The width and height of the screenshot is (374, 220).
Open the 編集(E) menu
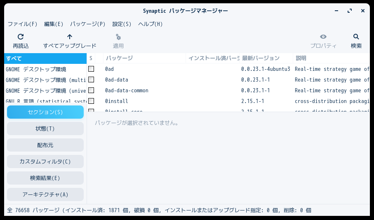54,24
